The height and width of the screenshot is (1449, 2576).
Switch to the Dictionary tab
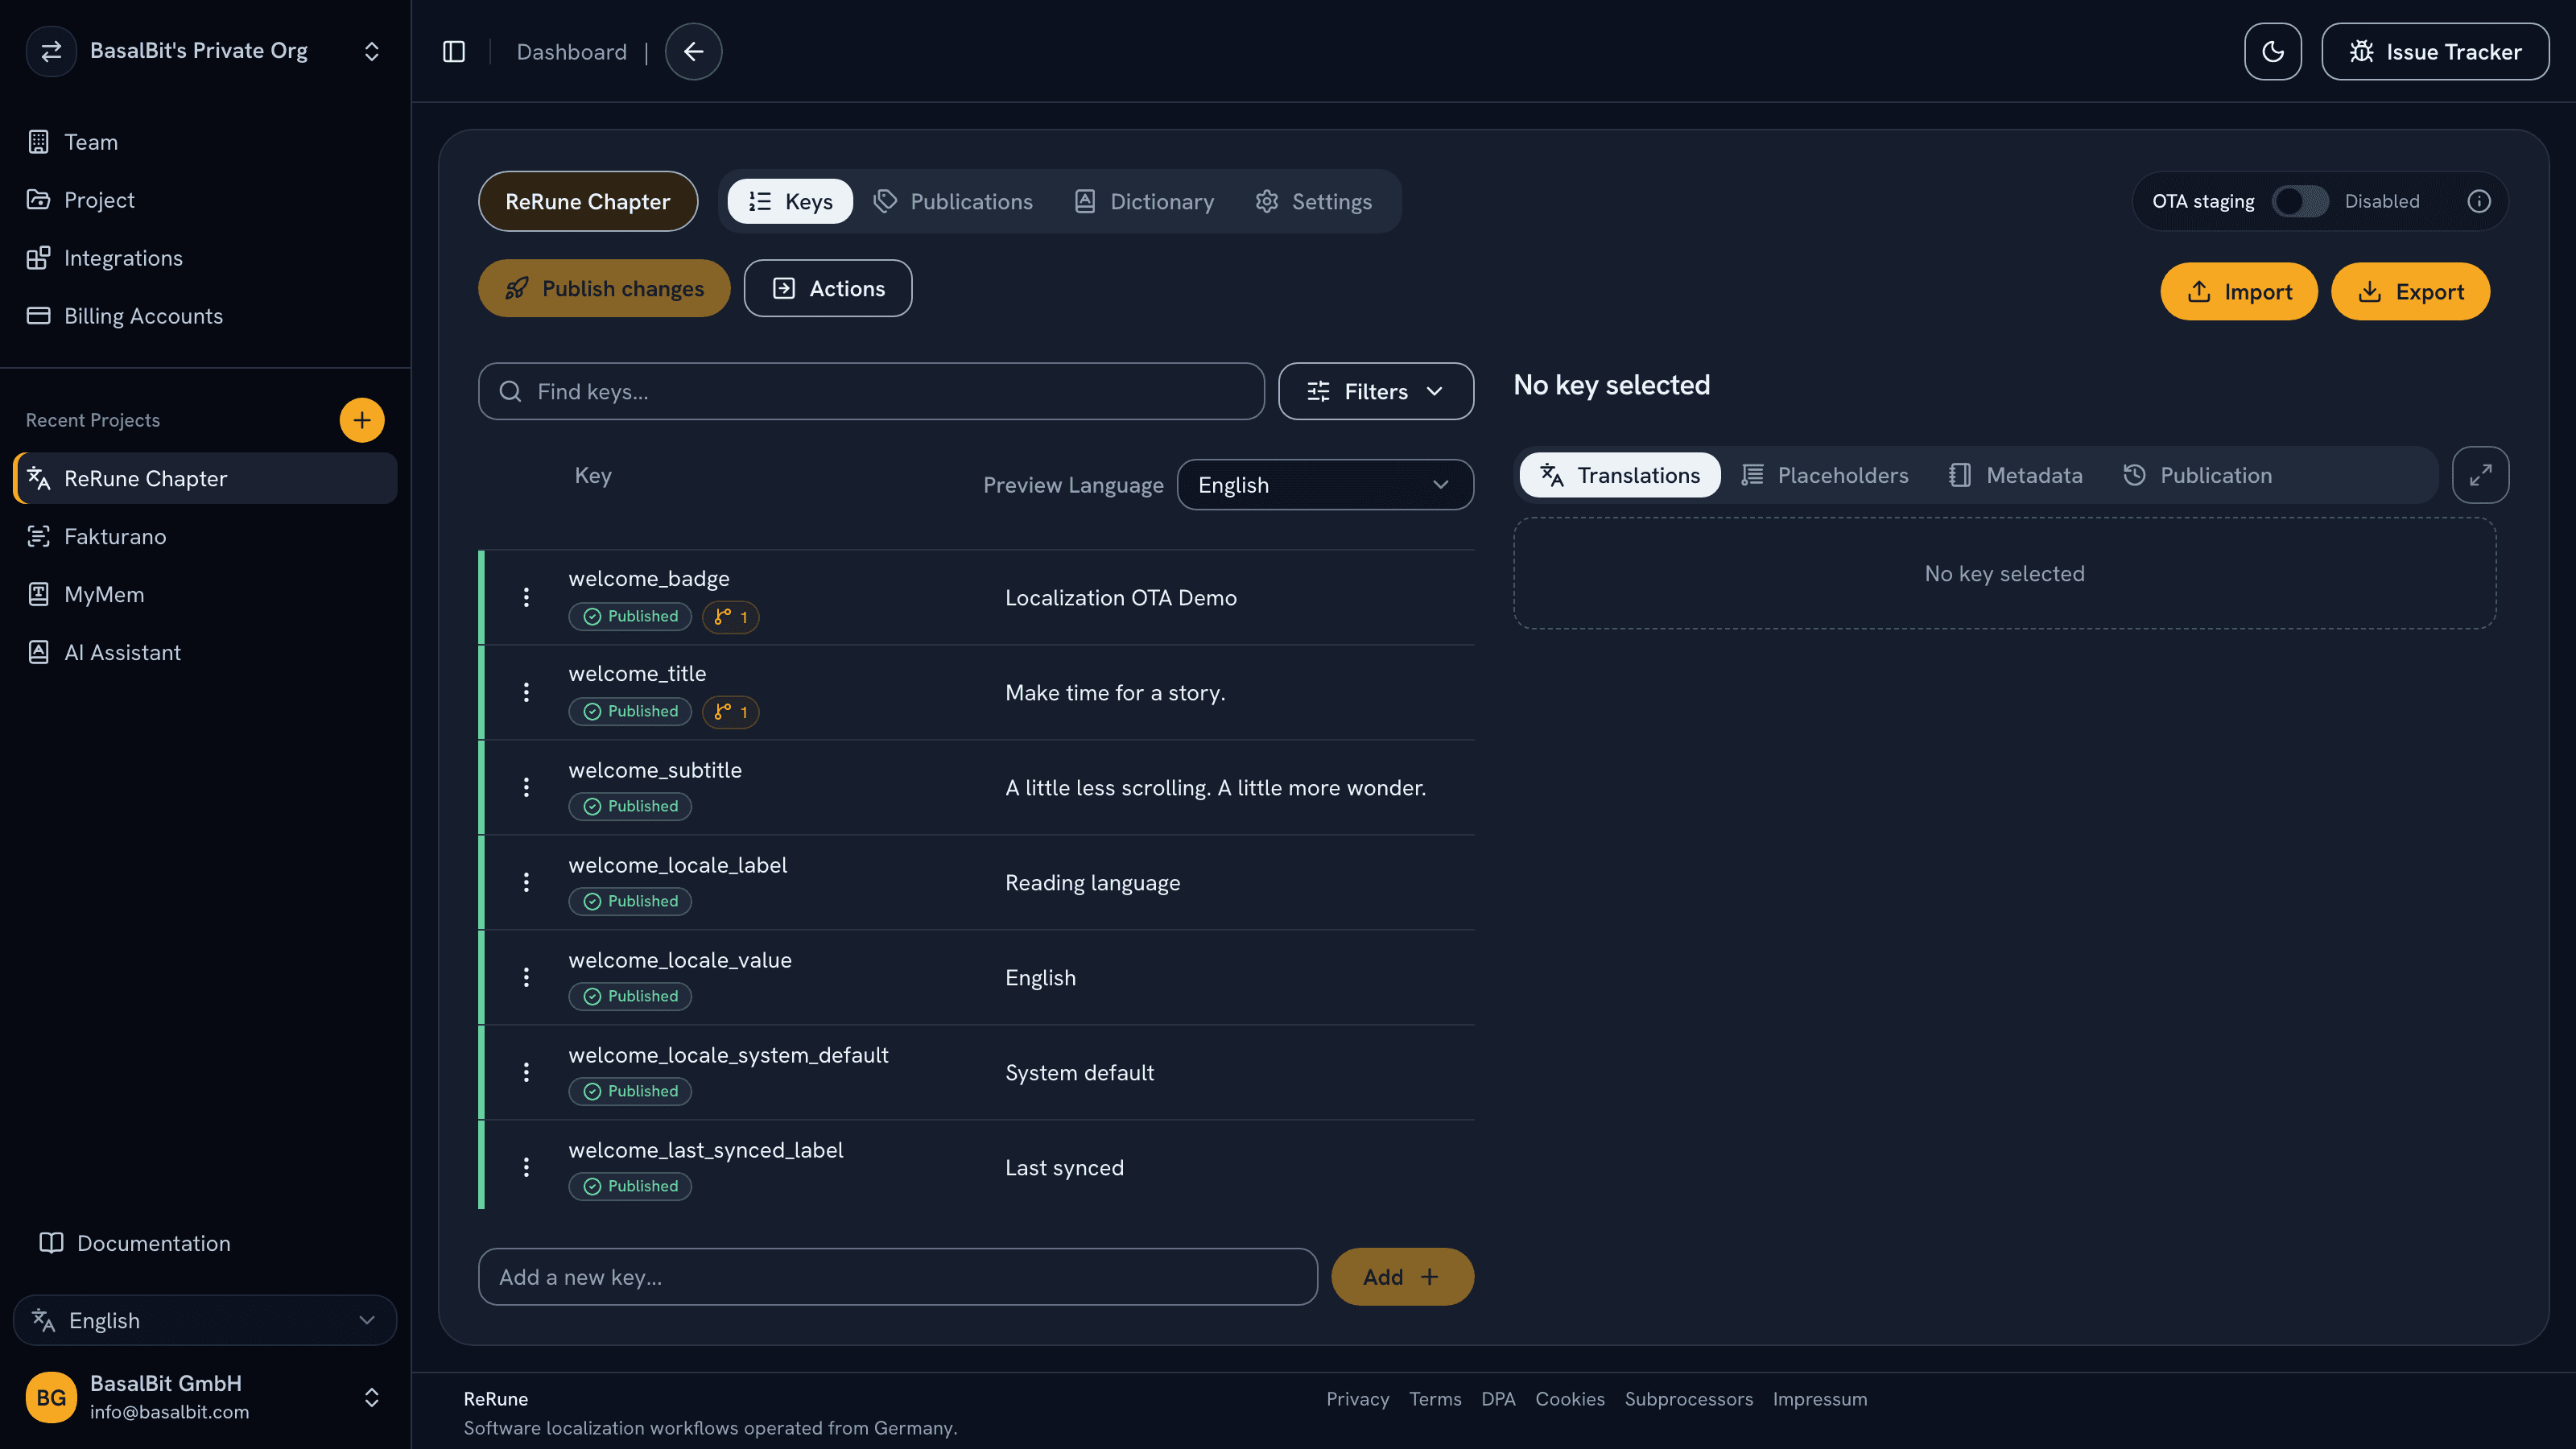1144,201
